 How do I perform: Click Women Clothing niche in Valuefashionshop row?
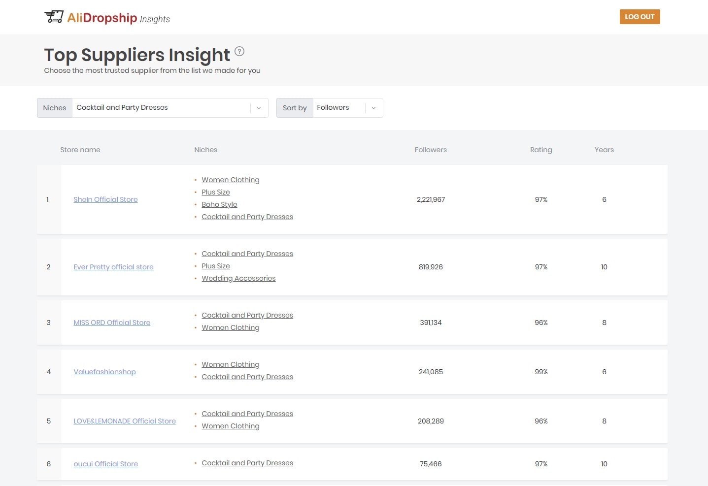230,364
